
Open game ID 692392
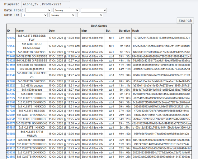(11, 94)
